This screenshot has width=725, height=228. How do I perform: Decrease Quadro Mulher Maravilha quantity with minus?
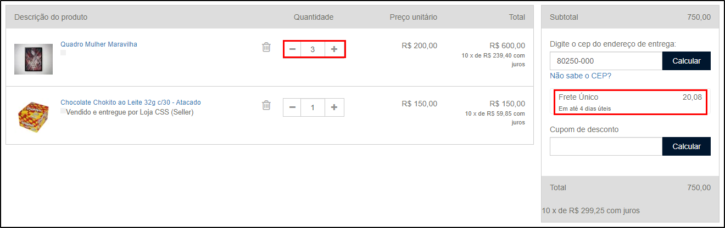pos(292,49)
